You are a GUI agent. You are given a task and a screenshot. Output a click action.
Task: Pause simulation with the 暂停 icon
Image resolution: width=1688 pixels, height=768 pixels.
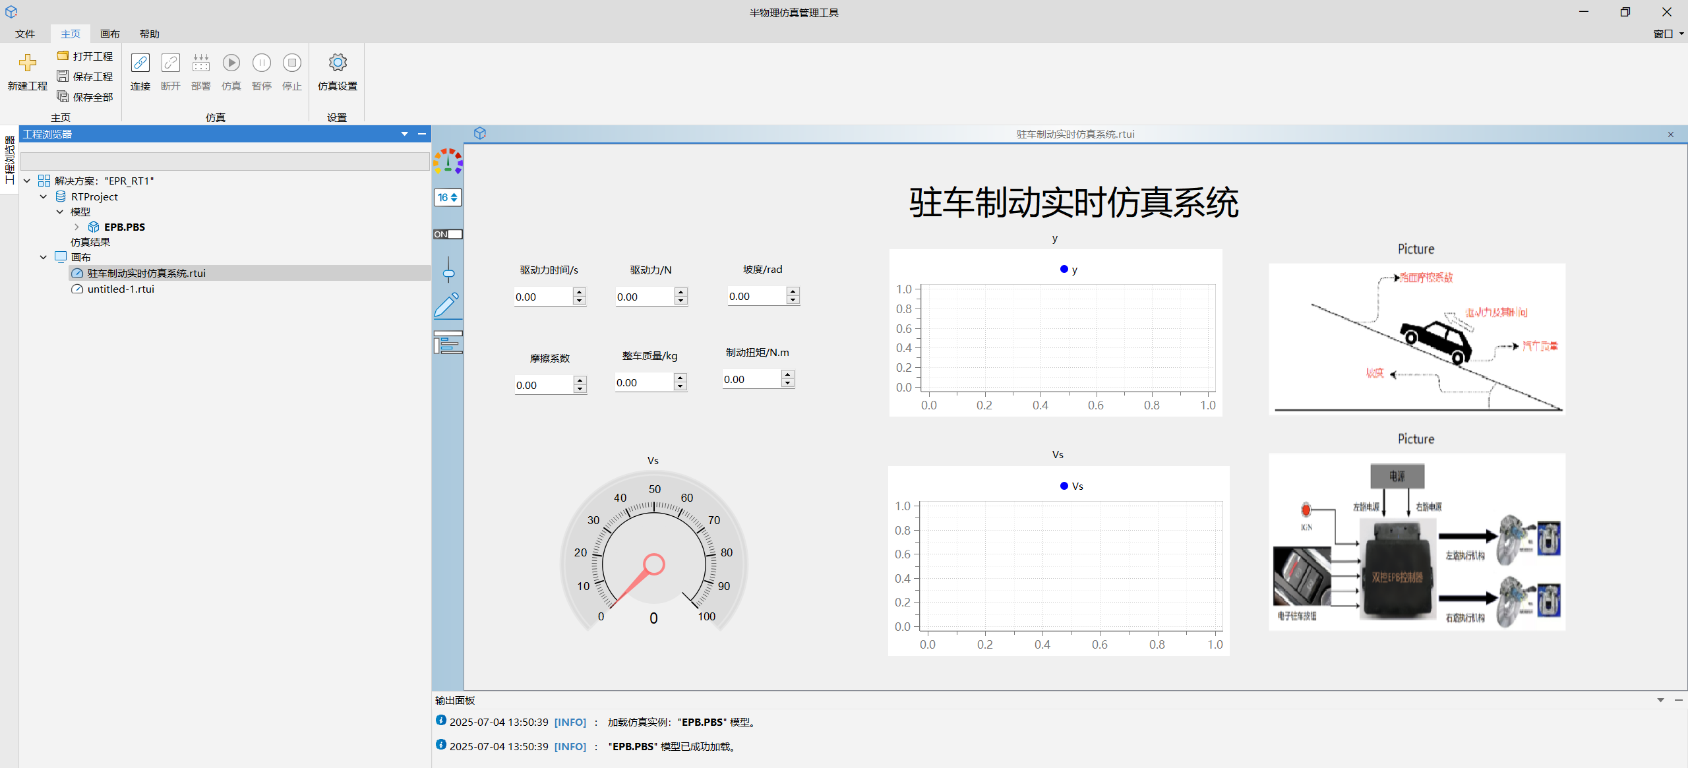pos(262,63)
